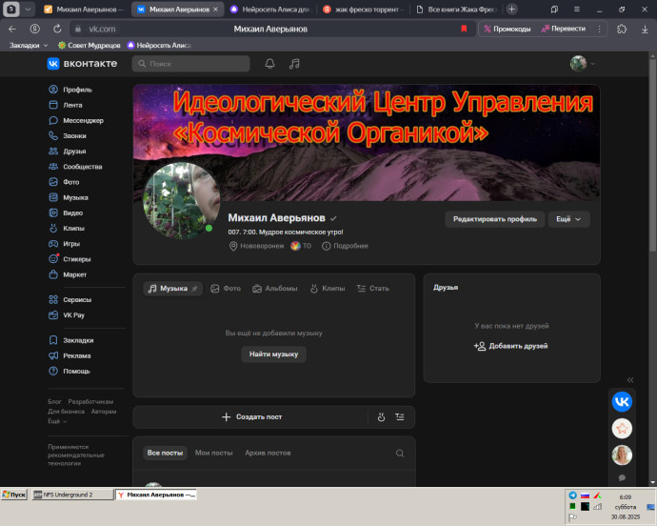Select Все посты tab

[165, 453]
